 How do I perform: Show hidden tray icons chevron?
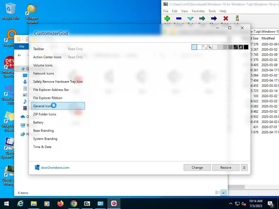tap(231, 204)
